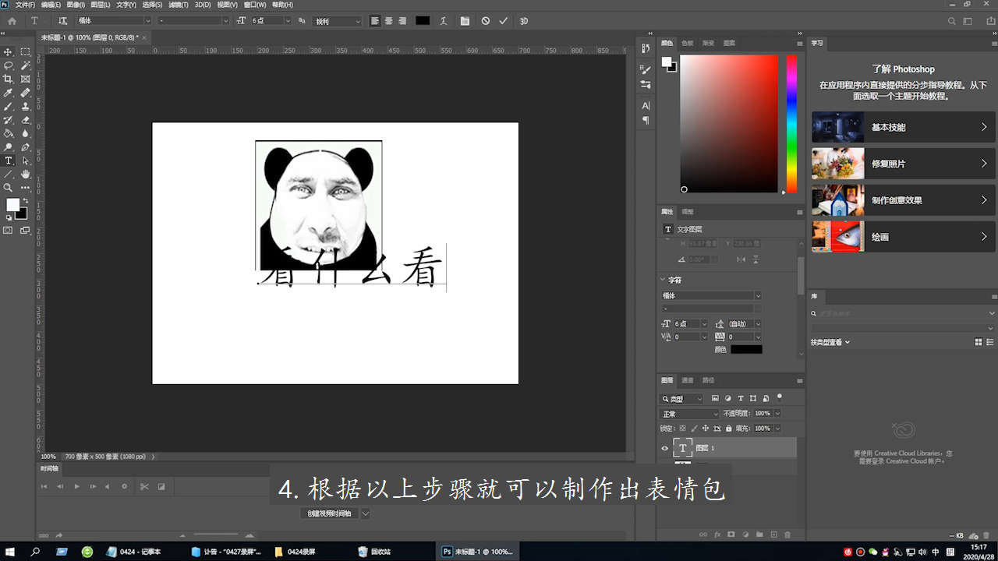Viewport: 998px width, 561px height.
Task: Select the Eraser tool
Action: point(26,120)
